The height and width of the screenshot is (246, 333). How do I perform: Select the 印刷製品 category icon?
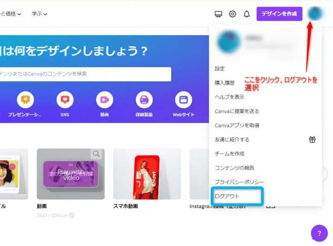click(x=144, y=100)
